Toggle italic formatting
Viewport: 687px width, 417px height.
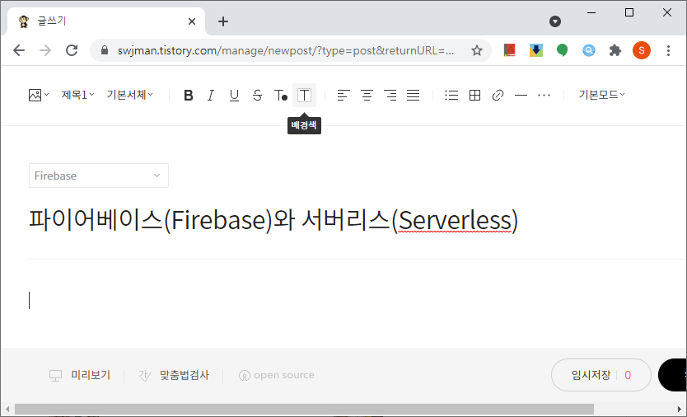(211, 95)
